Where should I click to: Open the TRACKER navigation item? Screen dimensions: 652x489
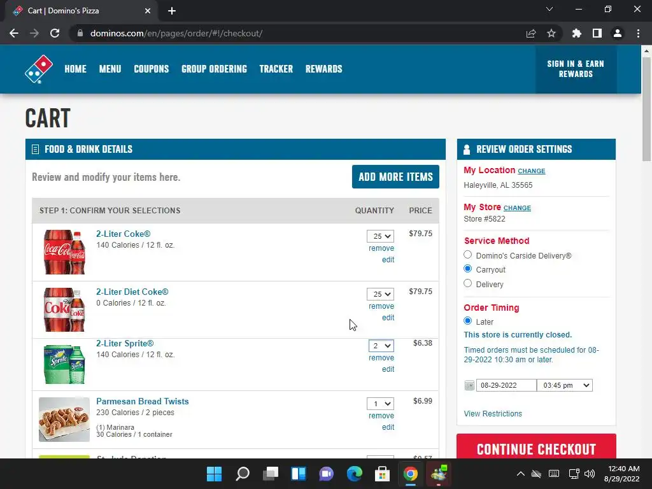[x=276, y=69]
